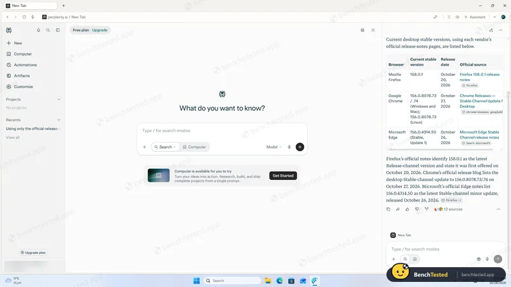Go forward with the browser forward arrow
The image size is (511, 287).
[x=15, y=17]
